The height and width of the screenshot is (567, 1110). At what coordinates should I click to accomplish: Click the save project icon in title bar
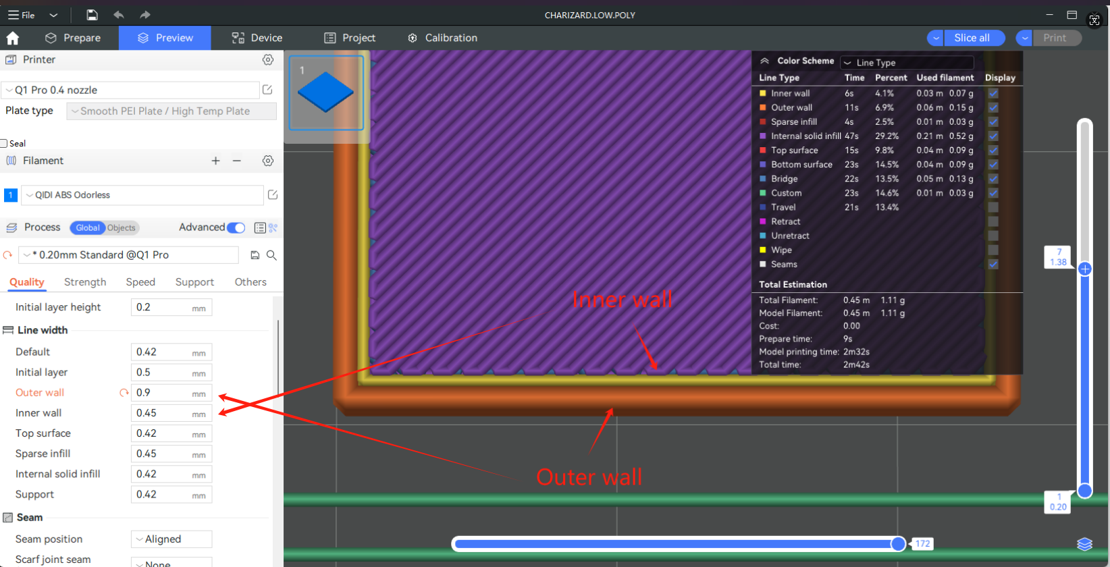tap(92, 15)
